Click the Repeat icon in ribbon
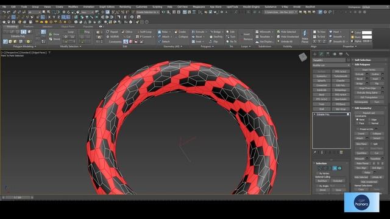Screen dimensions: 390x219 coord(108,32)
